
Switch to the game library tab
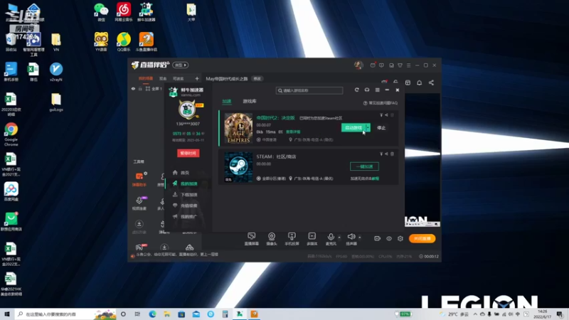(250, 101)
